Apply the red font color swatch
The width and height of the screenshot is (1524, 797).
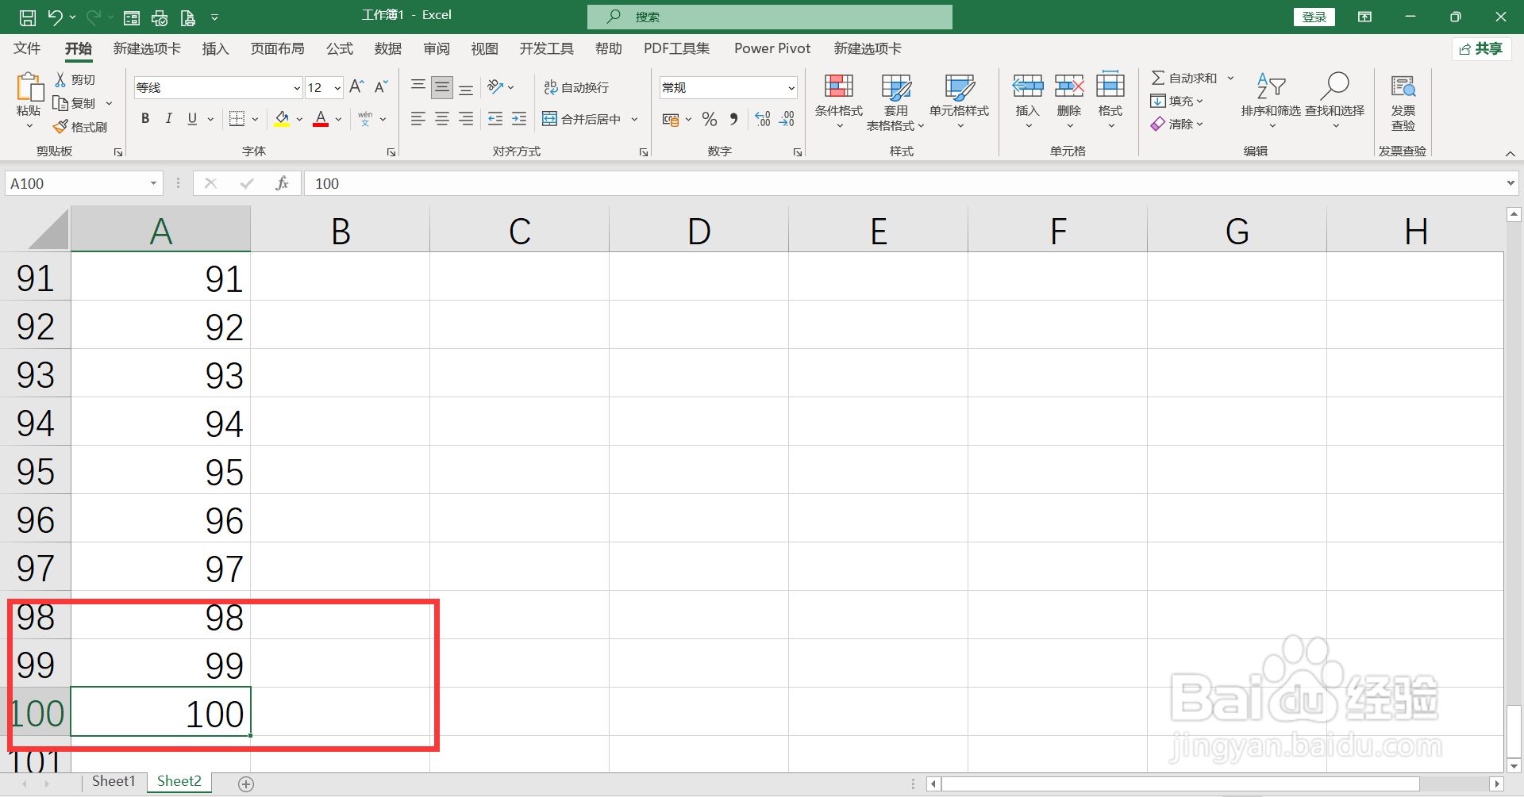(x=321, y=119)
